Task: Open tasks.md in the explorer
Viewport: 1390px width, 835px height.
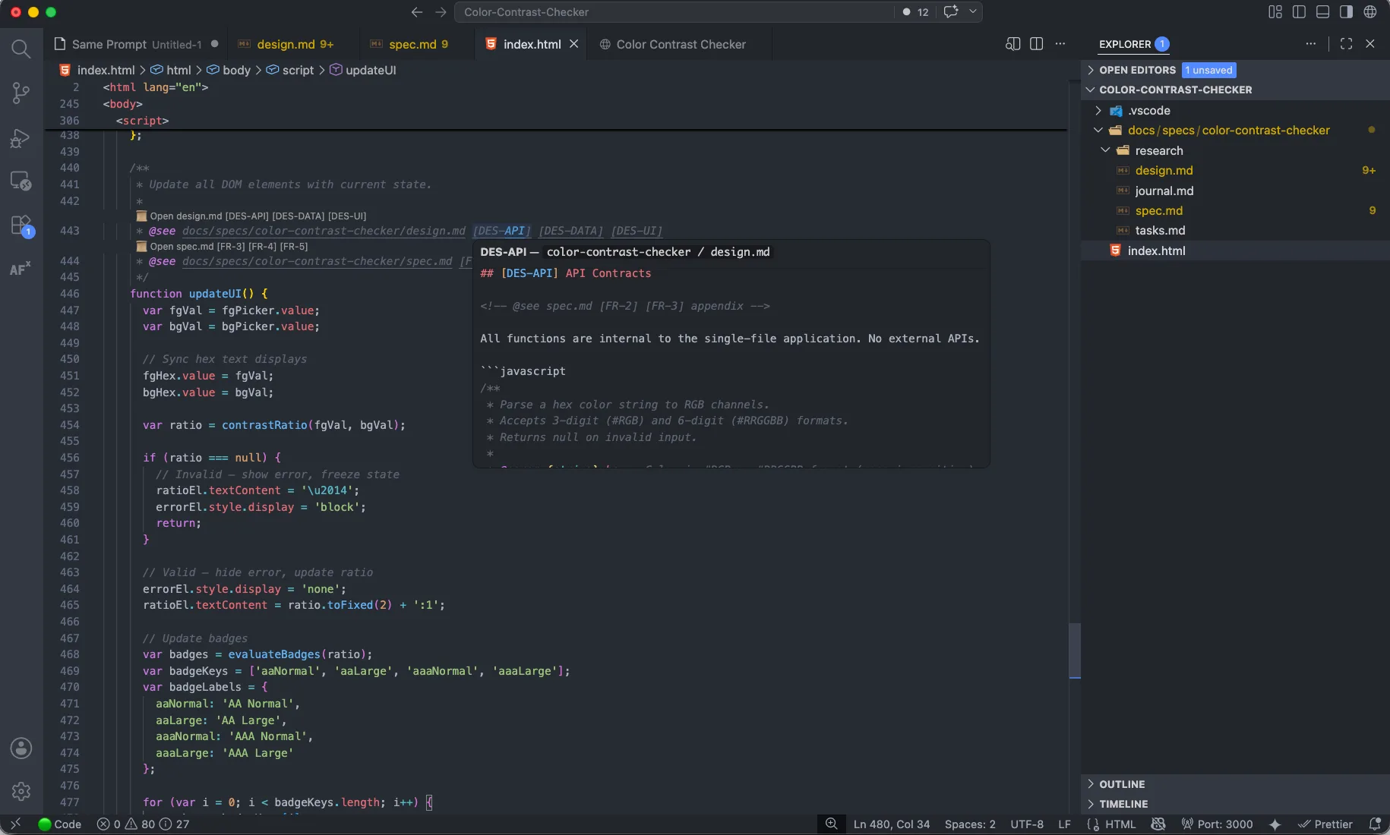Action: 1160,230
